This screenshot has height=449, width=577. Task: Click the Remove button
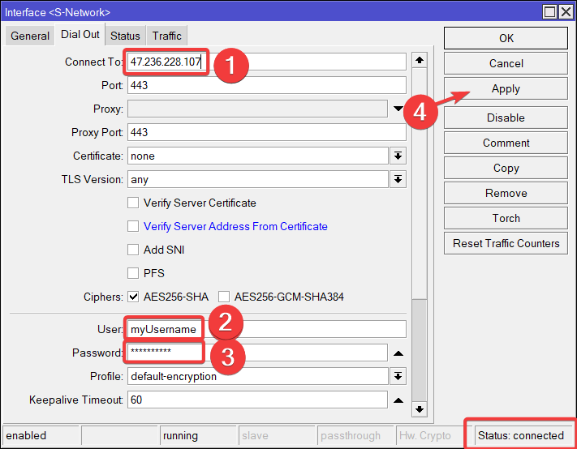(x=506, y=193)
